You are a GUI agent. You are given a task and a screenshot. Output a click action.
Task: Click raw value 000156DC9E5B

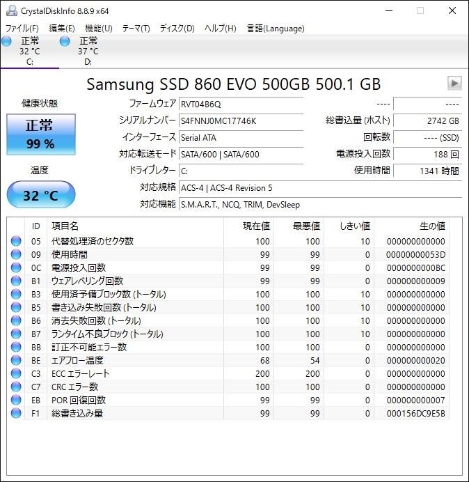pyautogui.click(x=416, y=414)
